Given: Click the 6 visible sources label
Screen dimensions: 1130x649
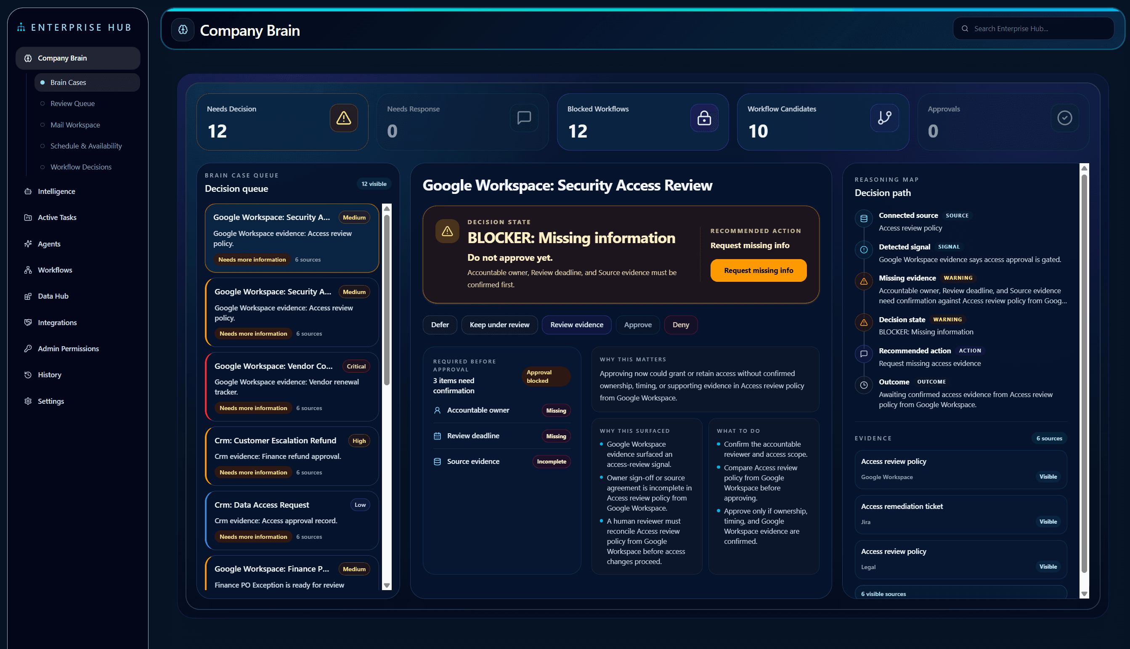Looking at the screenshot, I should [x=883, y=594].
